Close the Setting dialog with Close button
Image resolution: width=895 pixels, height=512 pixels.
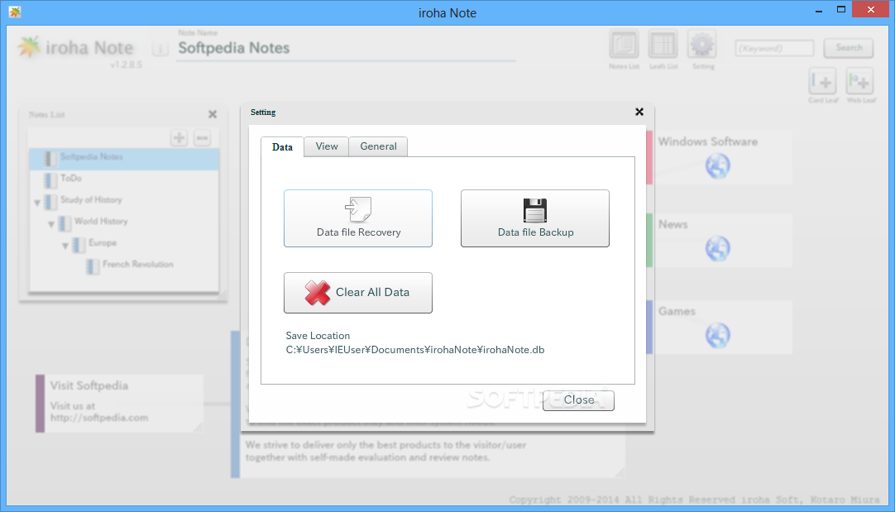click(x=578, y=400)
